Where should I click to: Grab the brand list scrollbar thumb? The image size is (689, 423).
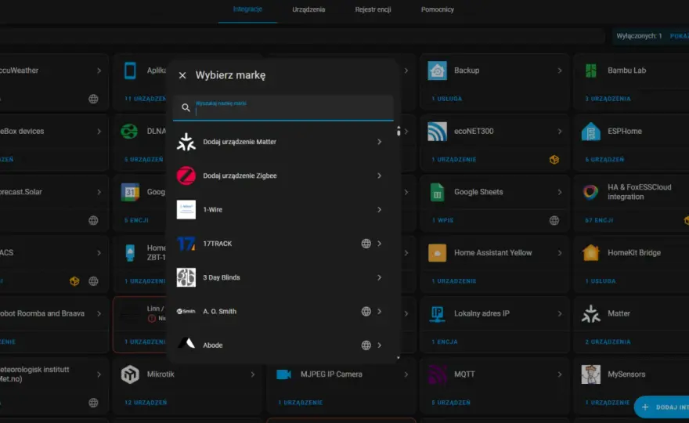tap(399, 131)
